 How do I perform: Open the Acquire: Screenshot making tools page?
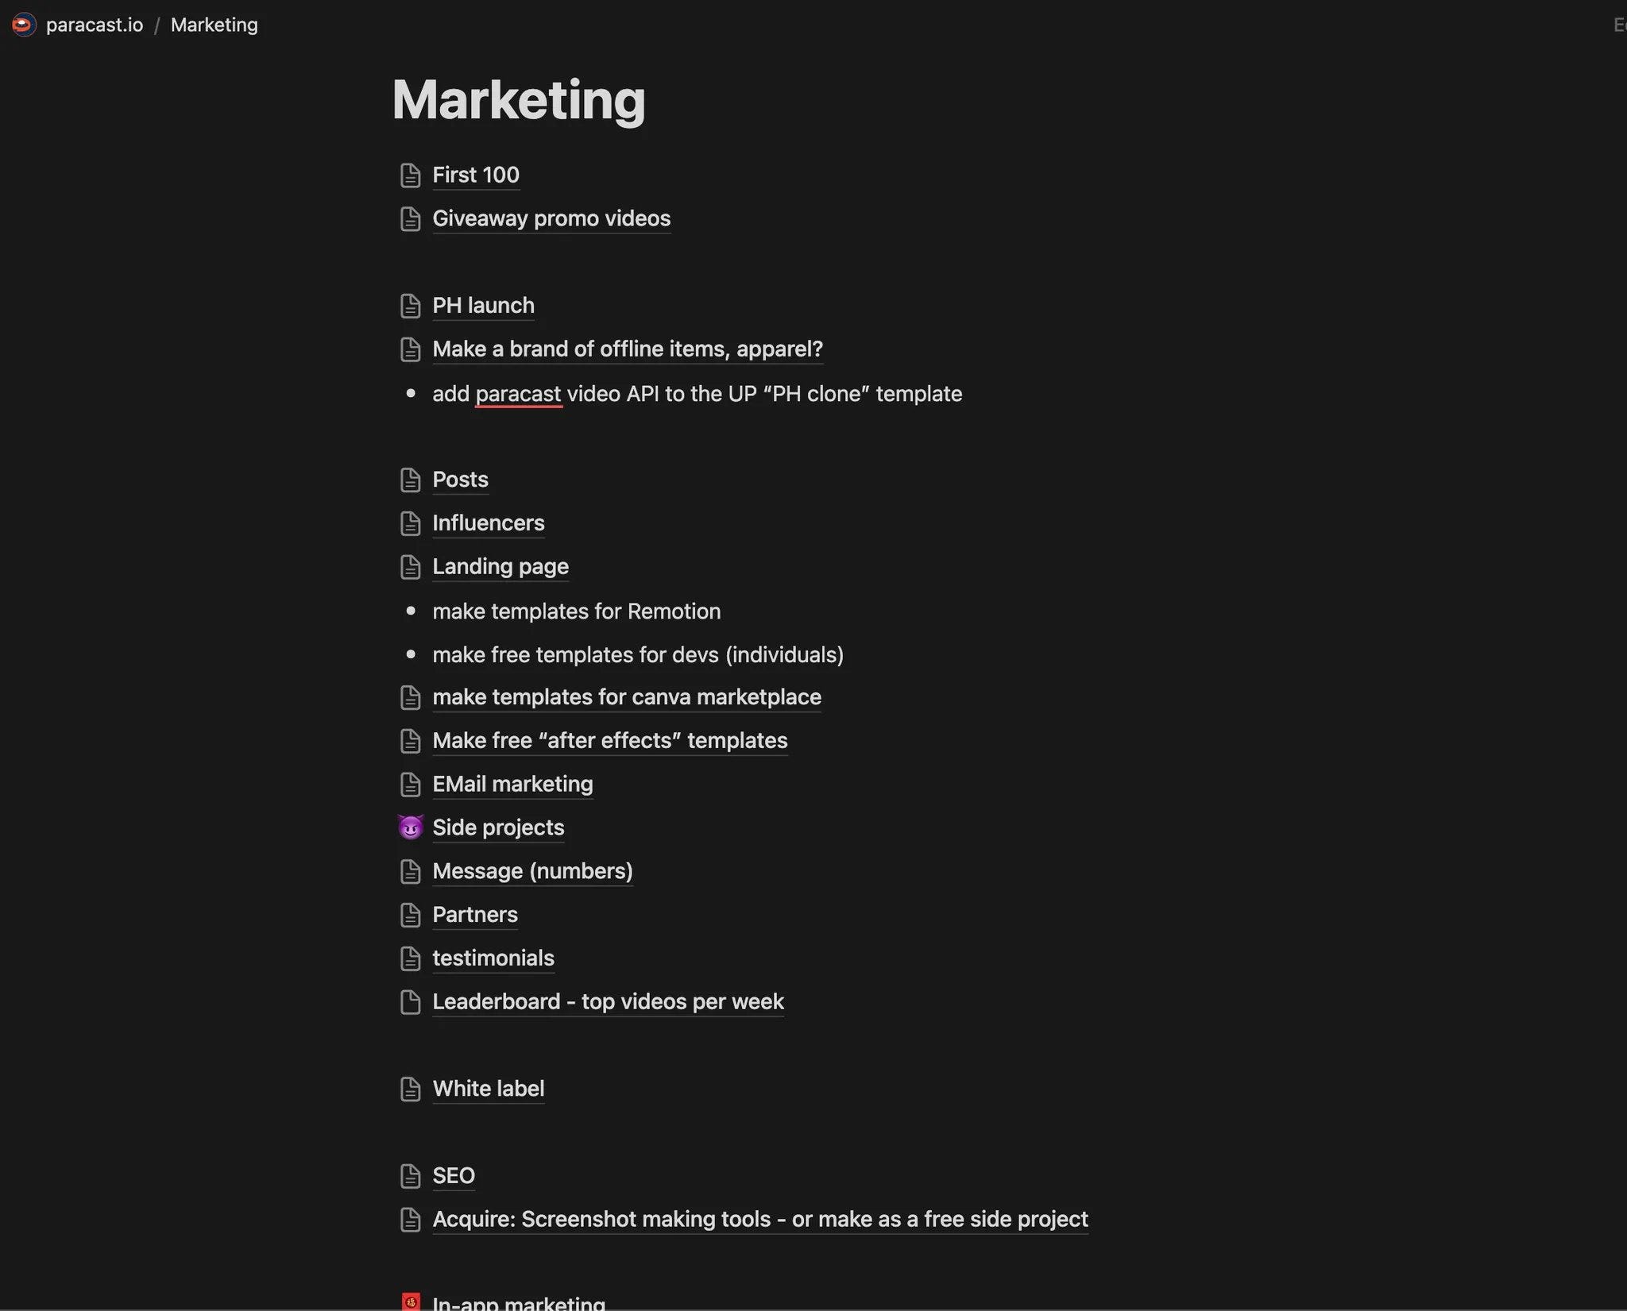pos(760,1219)
